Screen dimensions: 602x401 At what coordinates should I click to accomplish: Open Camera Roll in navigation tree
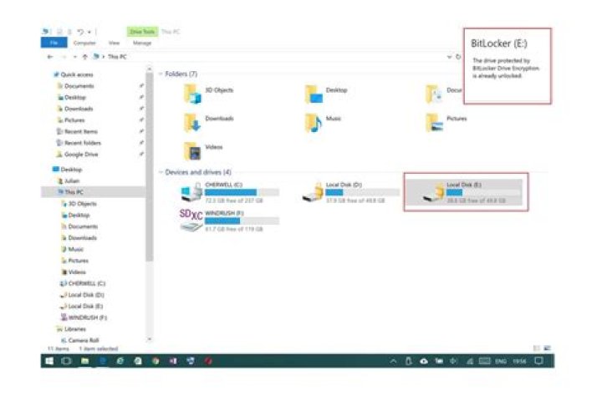point(84,340)
